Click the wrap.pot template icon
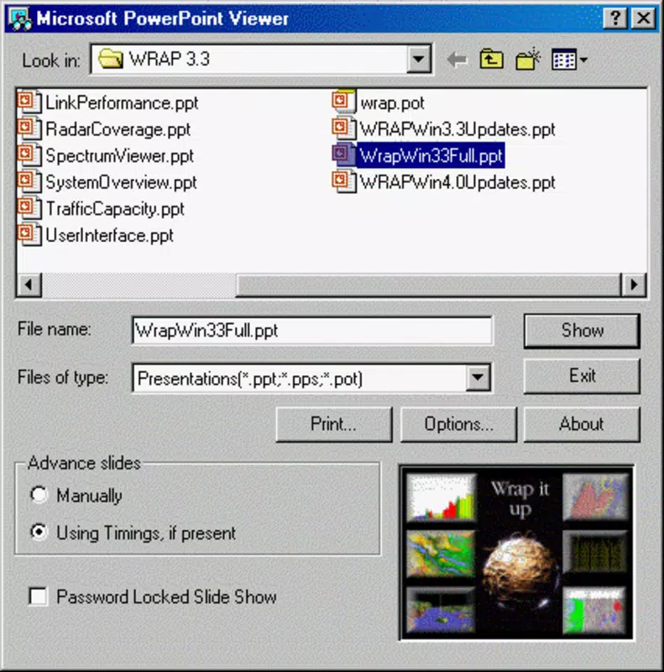664x672 pixels. coord(344,102)
